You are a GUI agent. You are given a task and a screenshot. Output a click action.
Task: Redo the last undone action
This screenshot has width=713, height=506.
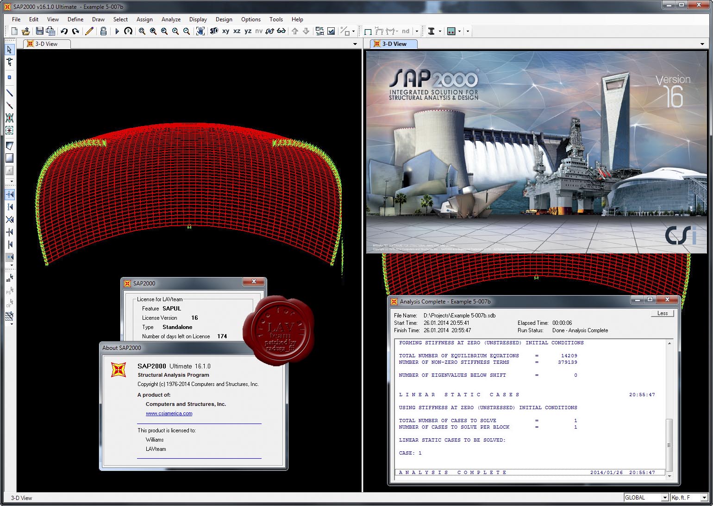click(75, 31)
